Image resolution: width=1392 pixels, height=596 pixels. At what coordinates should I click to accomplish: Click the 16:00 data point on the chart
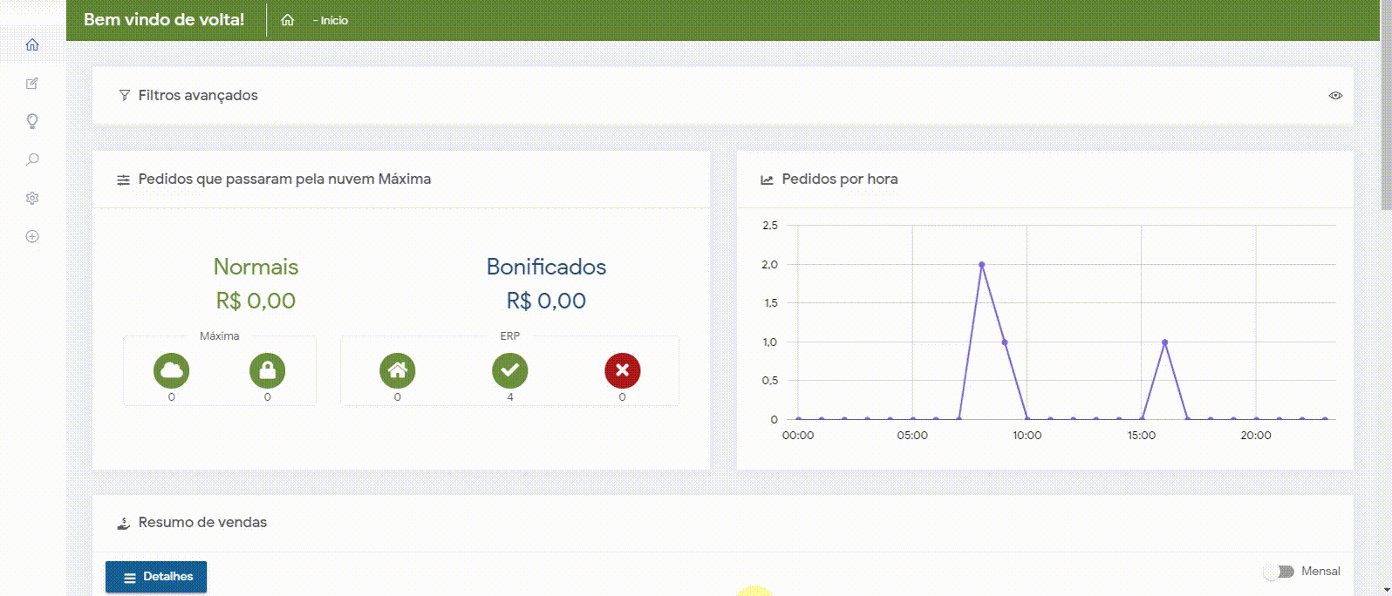1164,342
